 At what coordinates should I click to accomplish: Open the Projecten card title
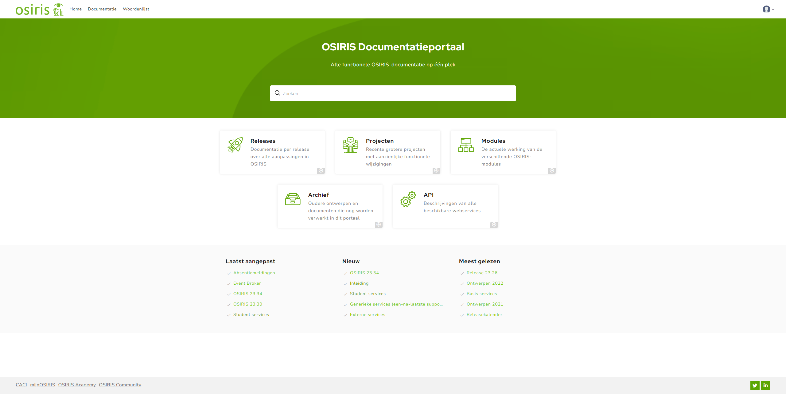pyautogui.click(x=380, y=141)
